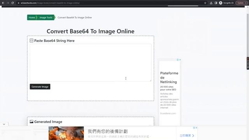Click the main Convert Base64 To Image Online title
Screen dimensions: 249x140
[x=91, y=31]
